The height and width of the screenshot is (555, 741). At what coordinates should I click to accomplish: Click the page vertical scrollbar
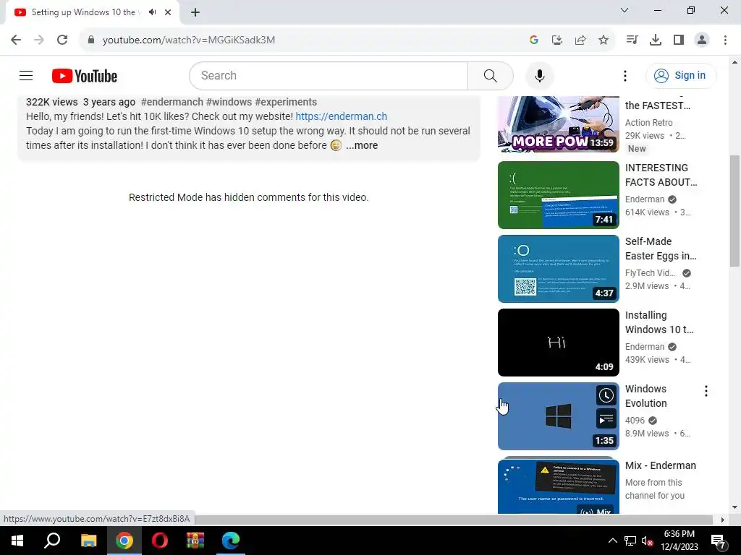click(734, 211)
